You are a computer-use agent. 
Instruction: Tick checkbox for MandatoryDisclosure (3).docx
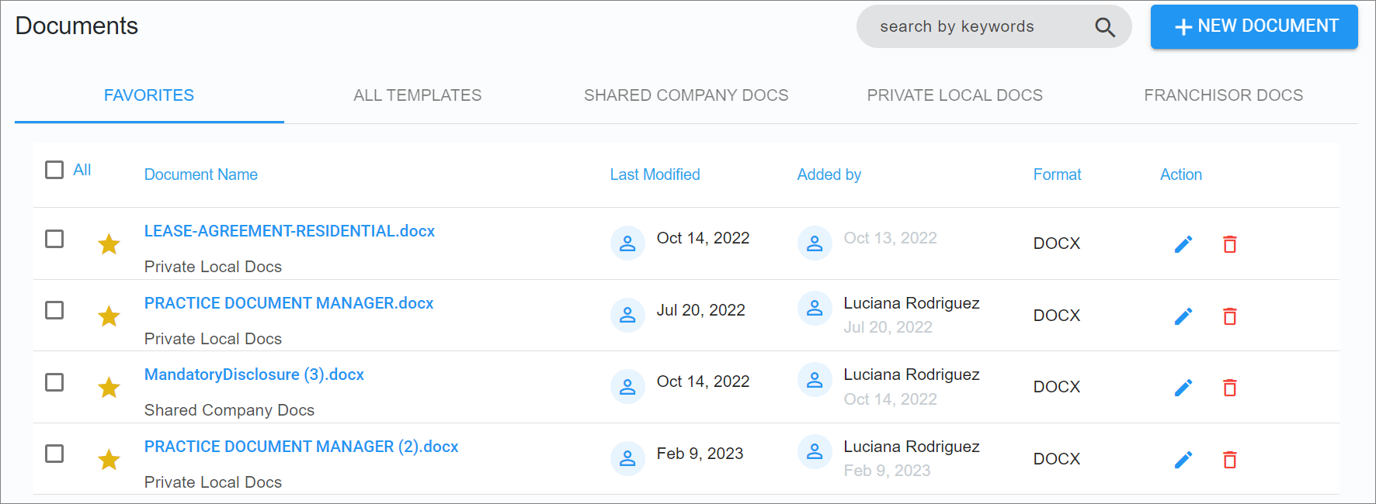[x=54, y=382]
